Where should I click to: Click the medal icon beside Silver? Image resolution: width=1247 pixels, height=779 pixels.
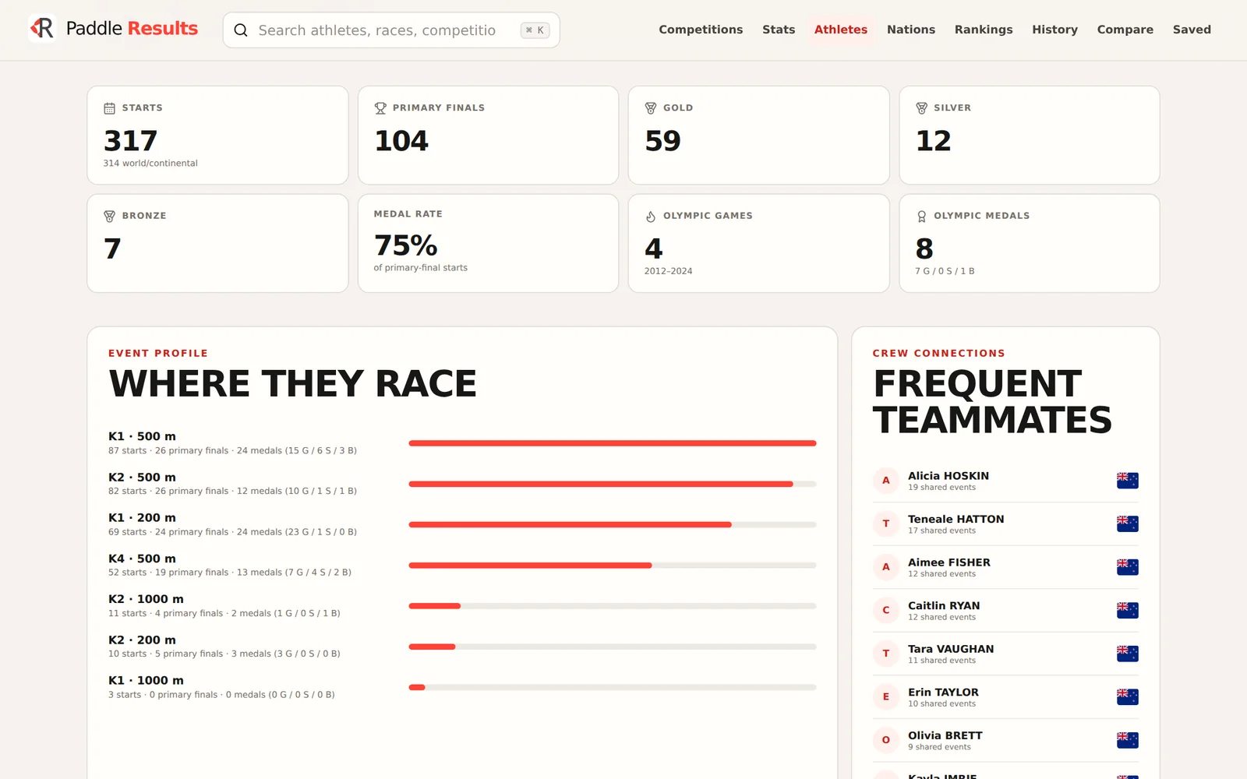coord(921,108)
